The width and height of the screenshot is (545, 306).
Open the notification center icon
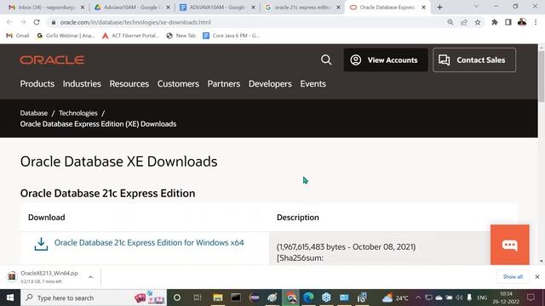point(531,297)
